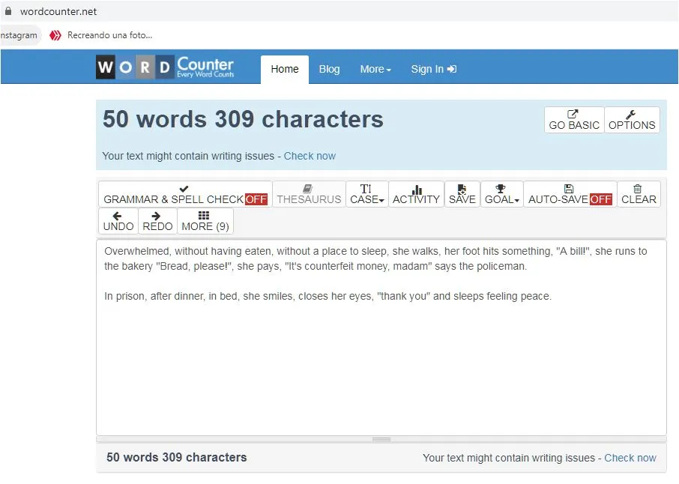Expand the More navigation menu
679x484 pixels.
pos(375,69)
